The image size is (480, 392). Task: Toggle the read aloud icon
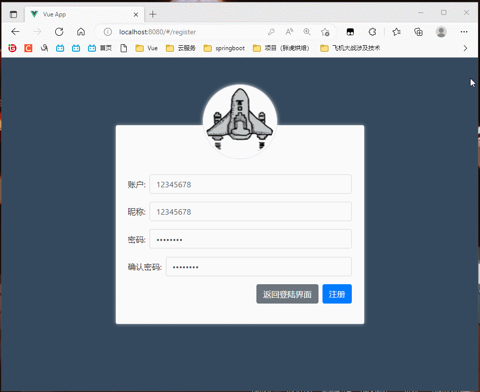289,32
